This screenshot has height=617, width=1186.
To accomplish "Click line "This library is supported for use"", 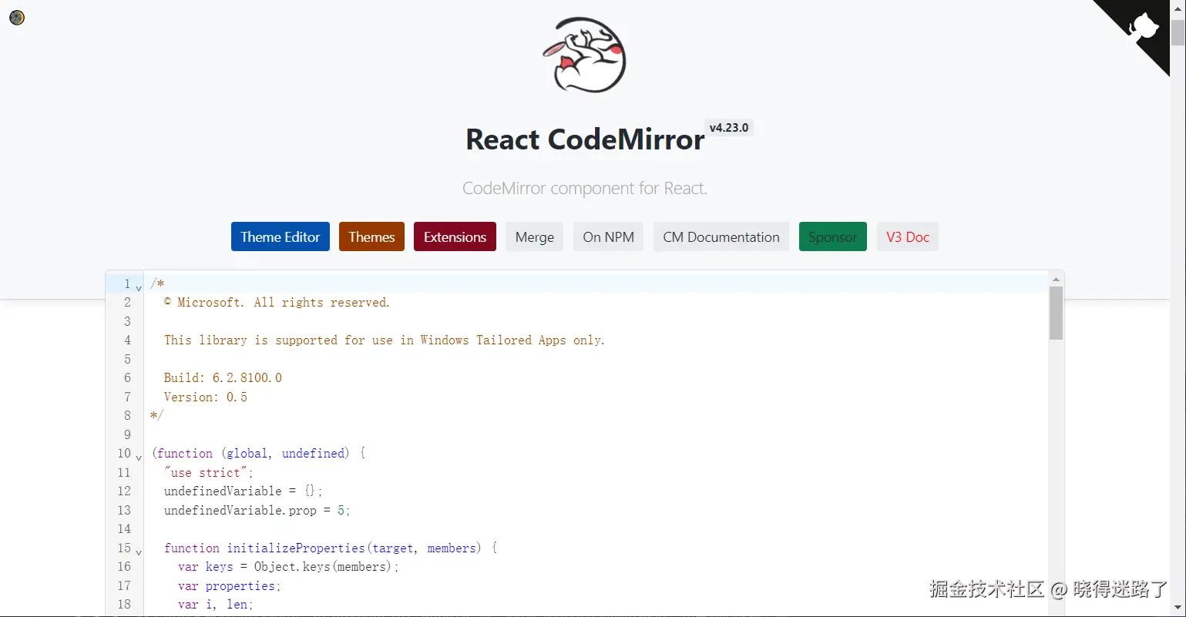I will pyautogui.click(x=385, y=340).
